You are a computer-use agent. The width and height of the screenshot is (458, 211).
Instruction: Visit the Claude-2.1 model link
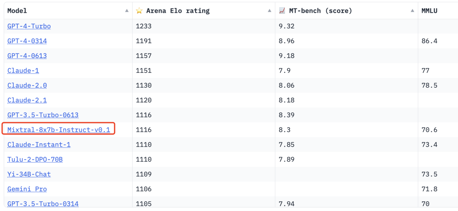(x=27, y=100)
